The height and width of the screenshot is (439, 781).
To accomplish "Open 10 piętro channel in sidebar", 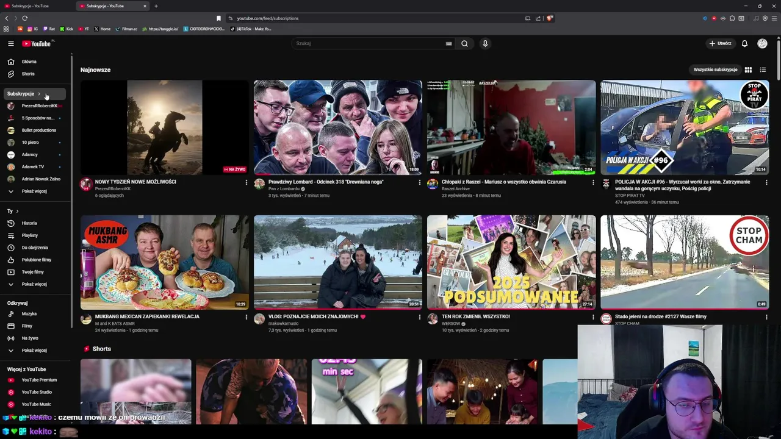I will (34, 143).
